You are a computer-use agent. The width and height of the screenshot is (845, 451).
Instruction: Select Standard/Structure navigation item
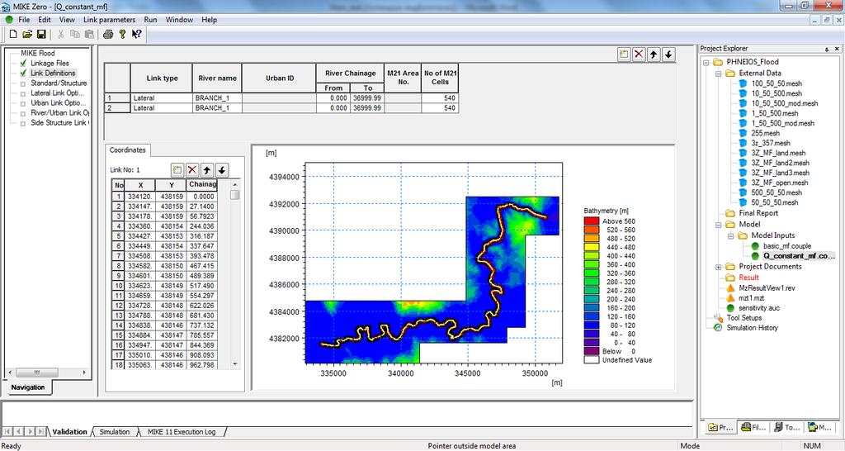tap(59, 83)
